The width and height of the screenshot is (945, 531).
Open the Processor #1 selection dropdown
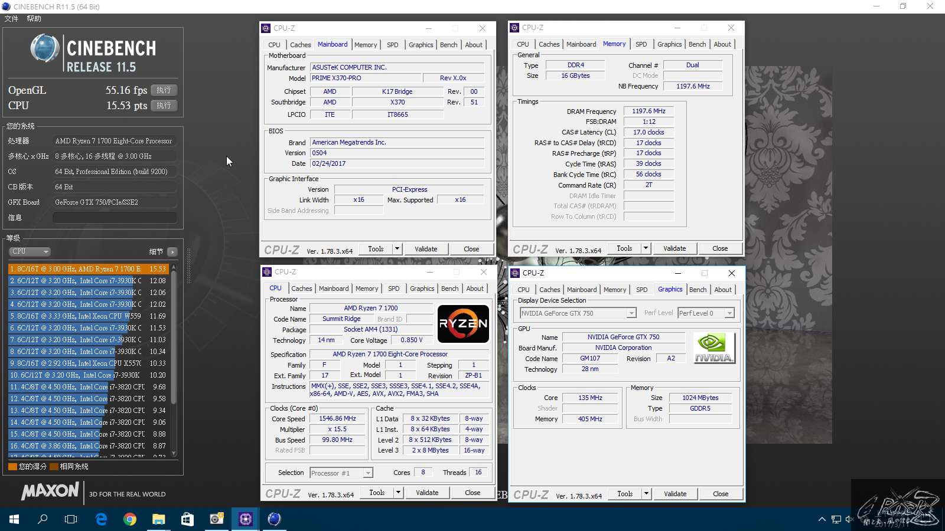(x=341, y=473)
